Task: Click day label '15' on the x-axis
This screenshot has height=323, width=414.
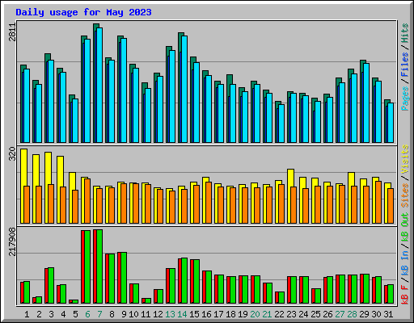Action: coord(194,314)
